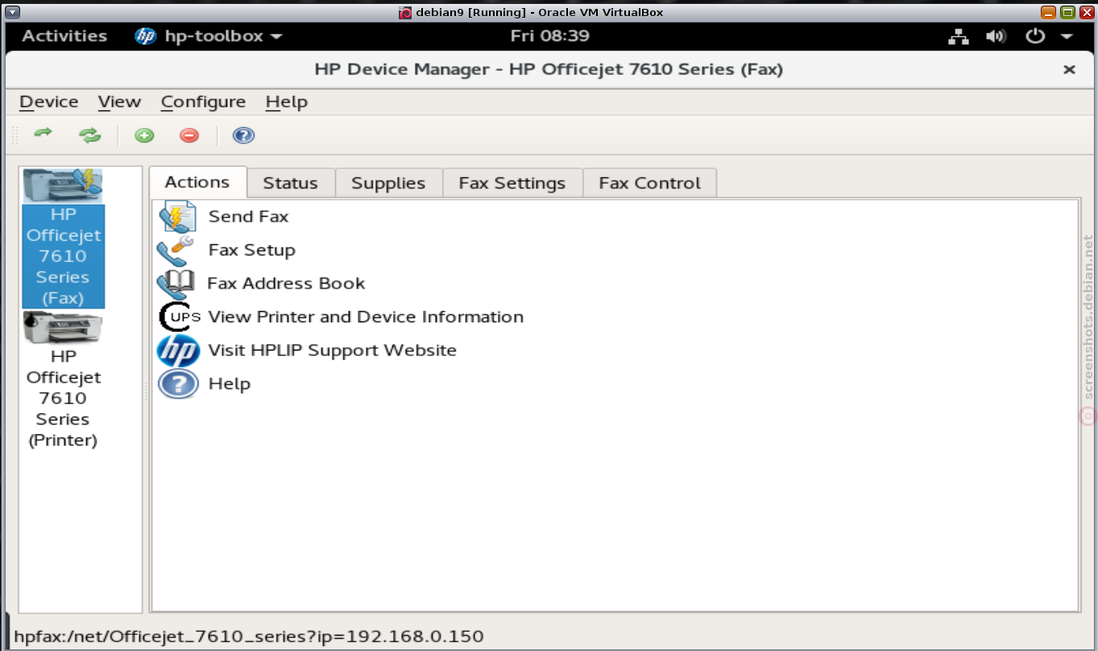Image resolution: width=1098 pixels, height=651 pixels.
Task: Click the Help question mark icon in Actions list
Action: [178, 384]
